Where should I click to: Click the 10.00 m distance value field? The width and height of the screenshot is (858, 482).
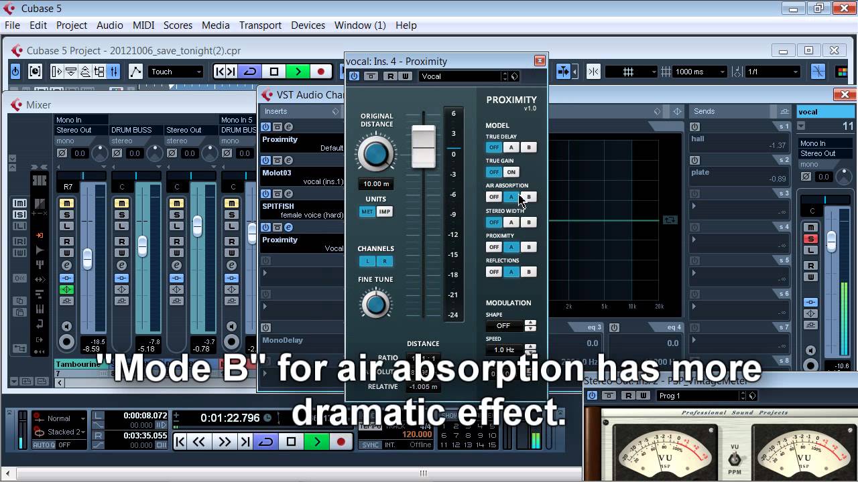tap(375, 183)
